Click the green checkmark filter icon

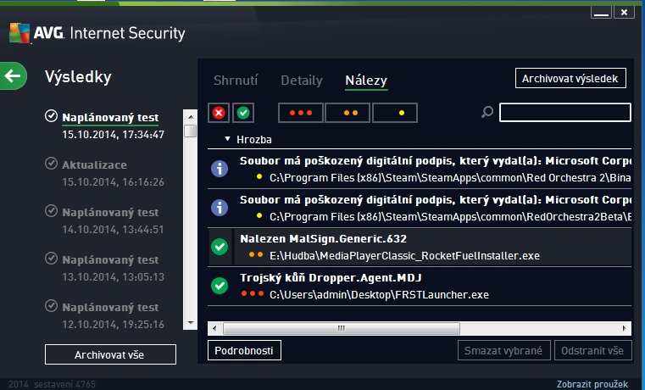(243, 113)
